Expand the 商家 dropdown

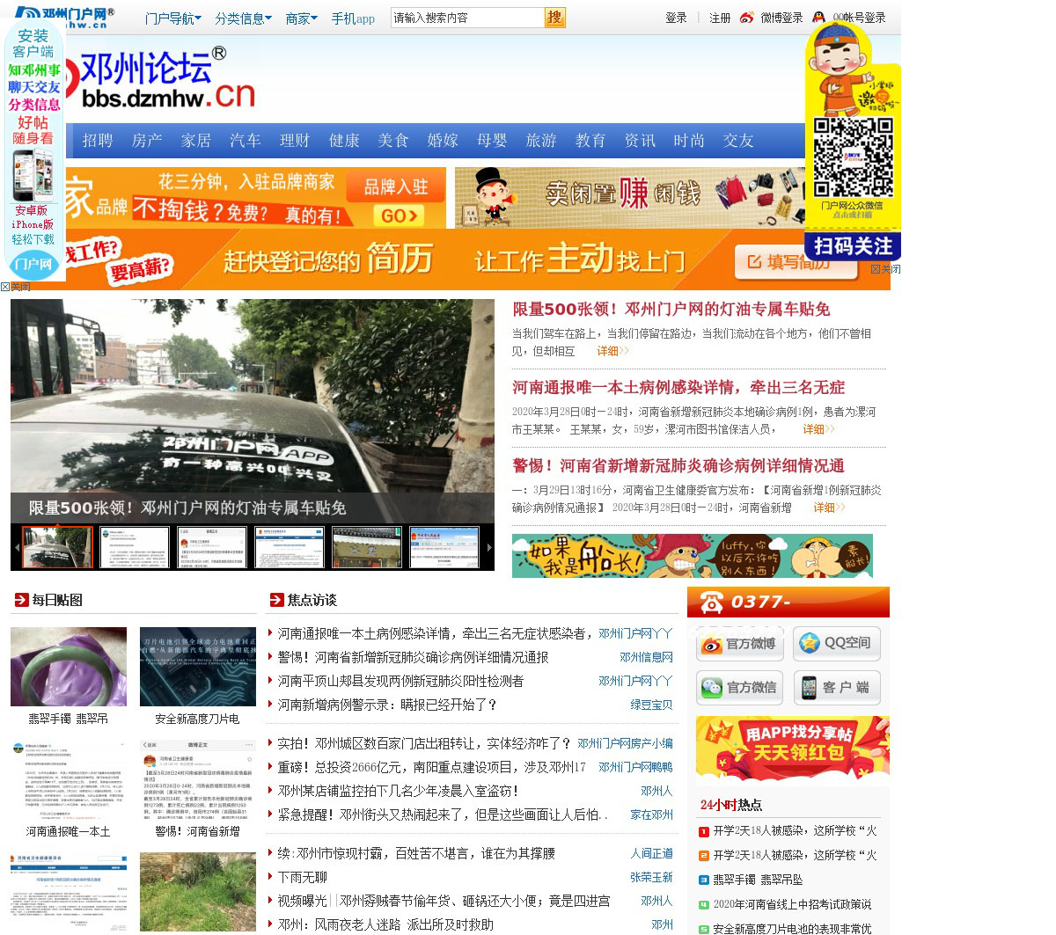pyautogui.click(x=302, y=18)
